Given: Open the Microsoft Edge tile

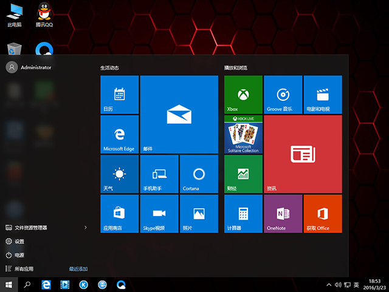Looking at the screenshot, I should pos(119,134).
